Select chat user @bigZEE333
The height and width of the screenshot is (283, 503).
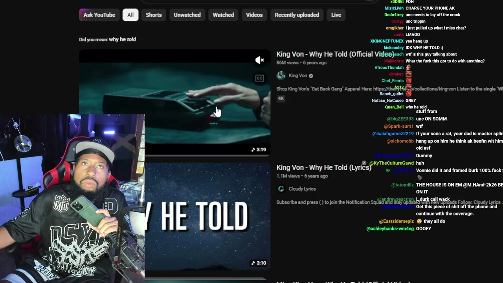click(400, 119)
